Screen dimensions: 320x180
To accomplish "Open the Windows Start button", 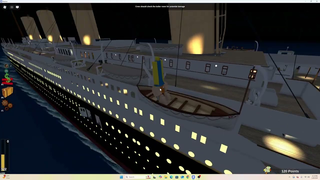I will pos(121,177).
